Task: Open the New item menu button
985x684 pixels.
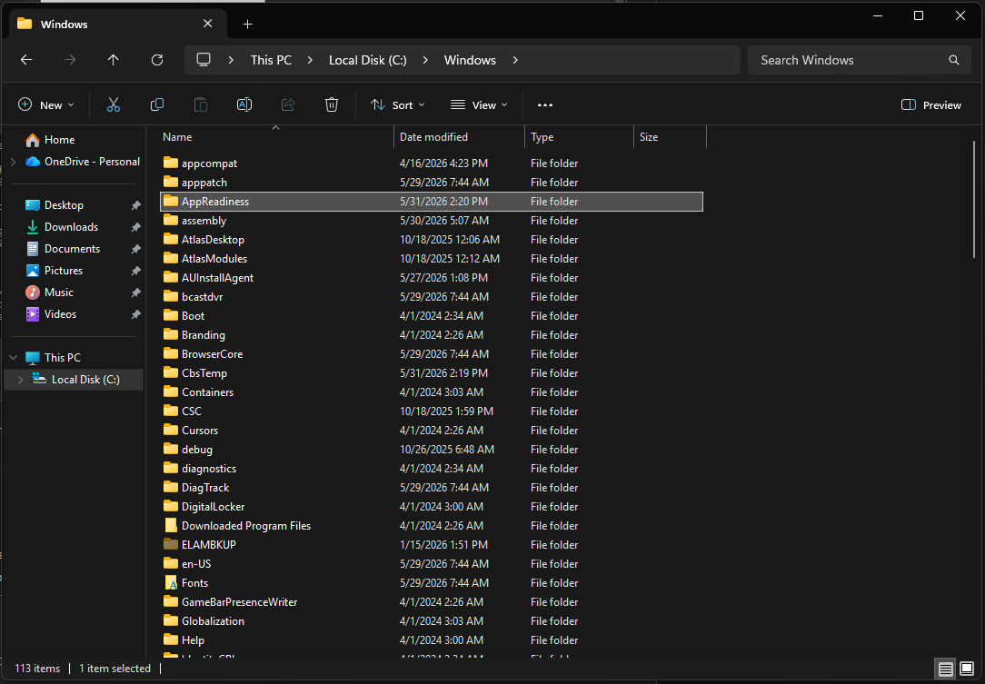Action: pyautogui.click(x=45, y=104)
